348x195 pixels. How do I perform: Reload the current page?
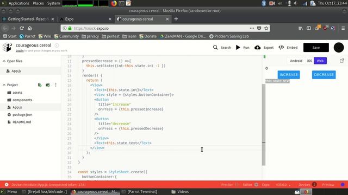(x=22, y=28)
